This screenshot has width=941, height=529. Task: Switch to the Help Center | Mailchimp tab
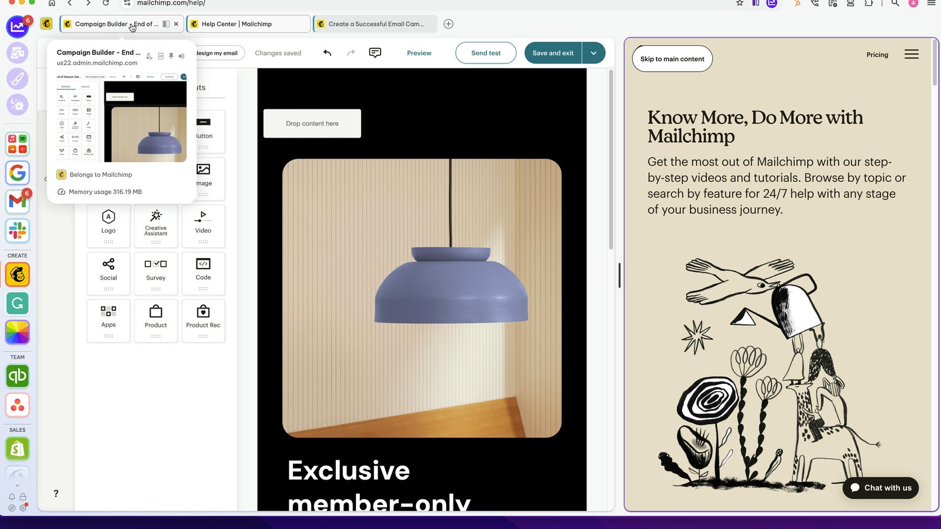click(248, 24)
